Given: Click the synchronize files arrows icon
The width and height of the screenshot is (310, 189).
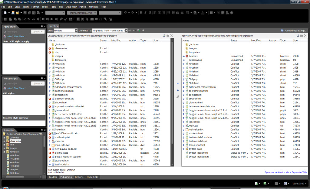Looking at the screenshot, I should pyautogui.click(x=178, y=97).
